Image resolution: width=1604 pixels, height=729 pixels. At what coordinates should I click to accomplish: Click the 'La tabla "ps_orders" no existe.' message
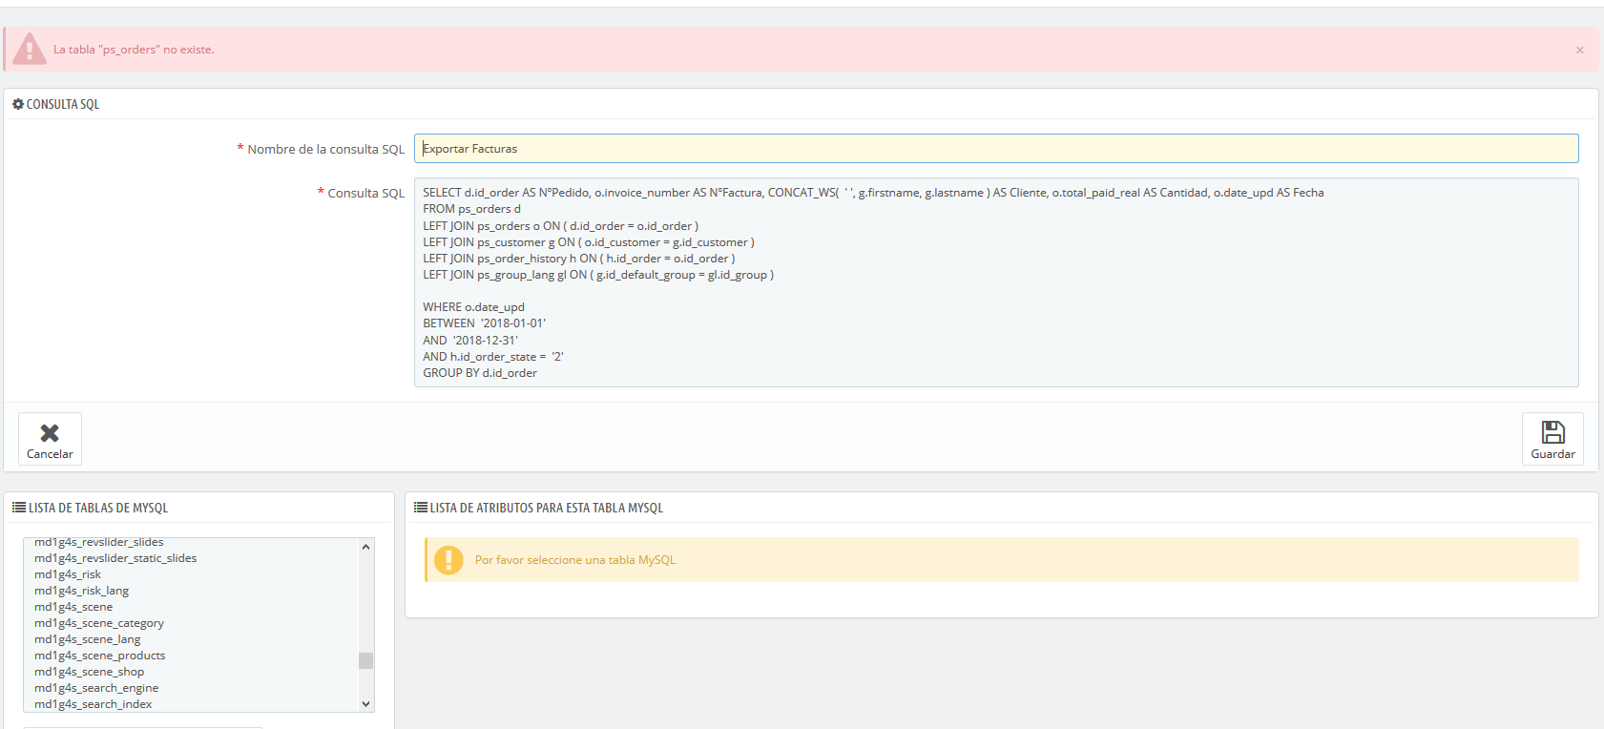pyautogui.click(x=134, y=50)
